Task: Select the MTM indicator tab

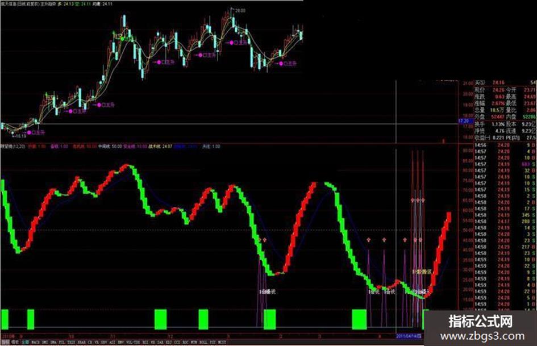Action: (194, 342)
